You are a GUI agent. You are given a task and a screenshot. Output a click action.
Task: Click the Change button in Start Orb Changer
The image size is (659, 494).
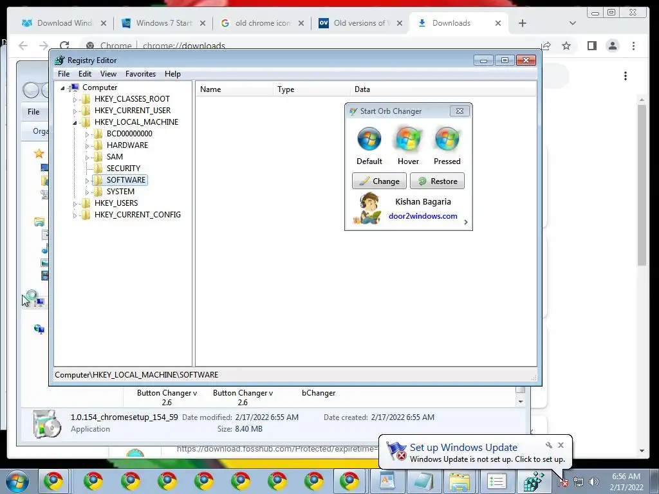379,181
